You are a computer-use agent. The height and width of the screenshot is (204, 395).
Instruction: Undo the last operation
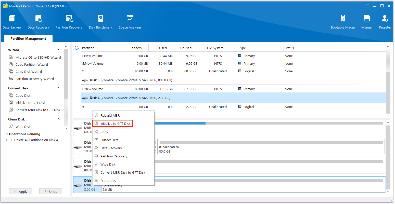click(x=50, y=191)
